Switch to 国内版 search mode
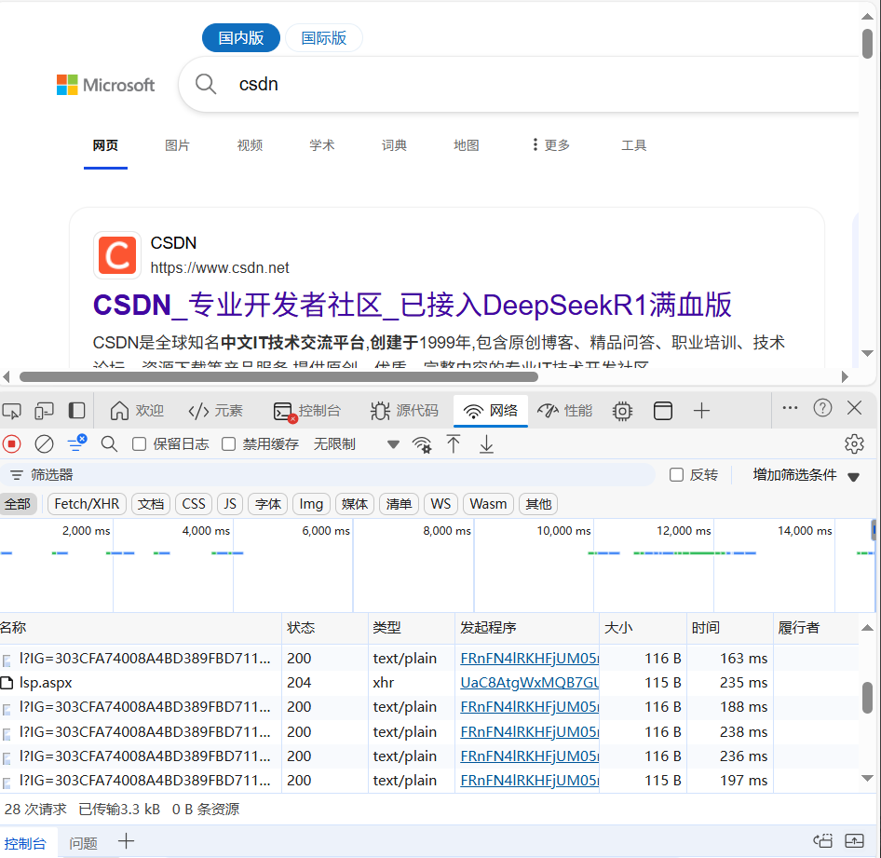This screenshot has width=881, height=858. (241, 37)
